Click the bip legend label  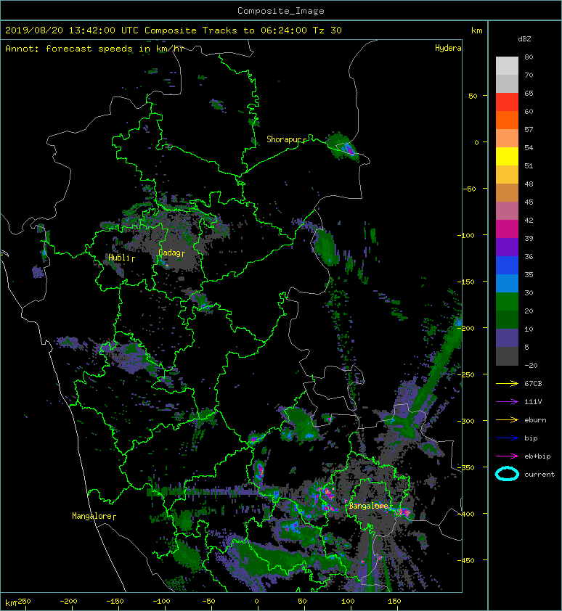click(x=531, y=438)
